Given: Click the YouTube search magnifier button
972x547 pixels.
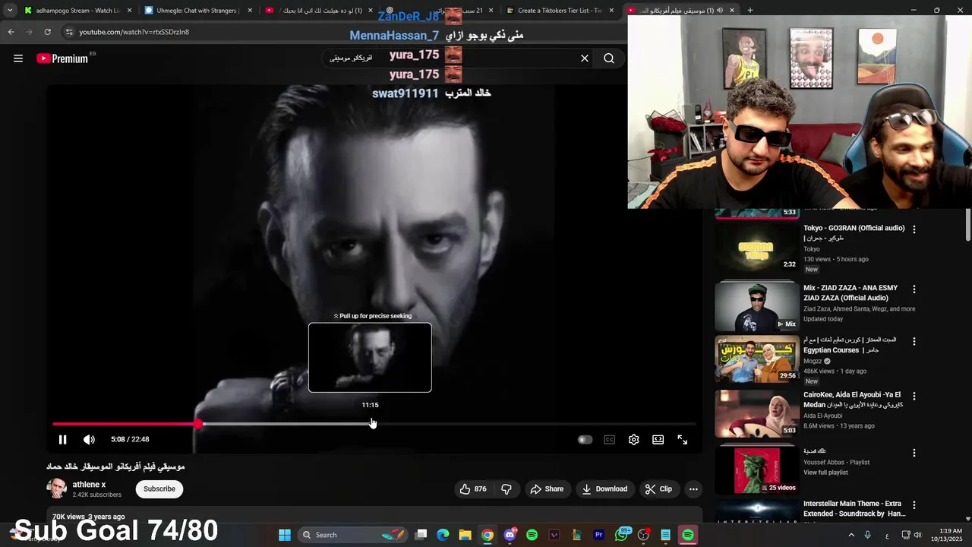Looking at the screenshot, I should [609, 58].
